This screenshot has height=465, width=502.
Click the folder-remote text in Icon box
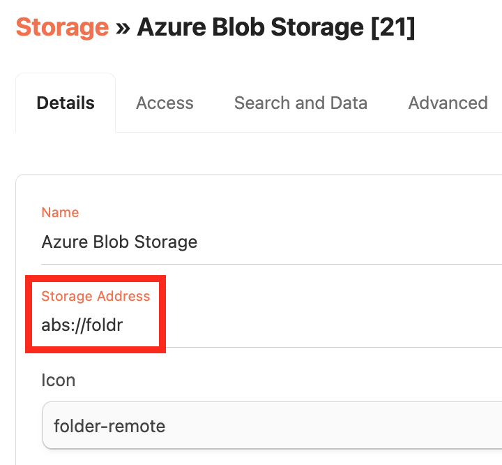[109, 425]
